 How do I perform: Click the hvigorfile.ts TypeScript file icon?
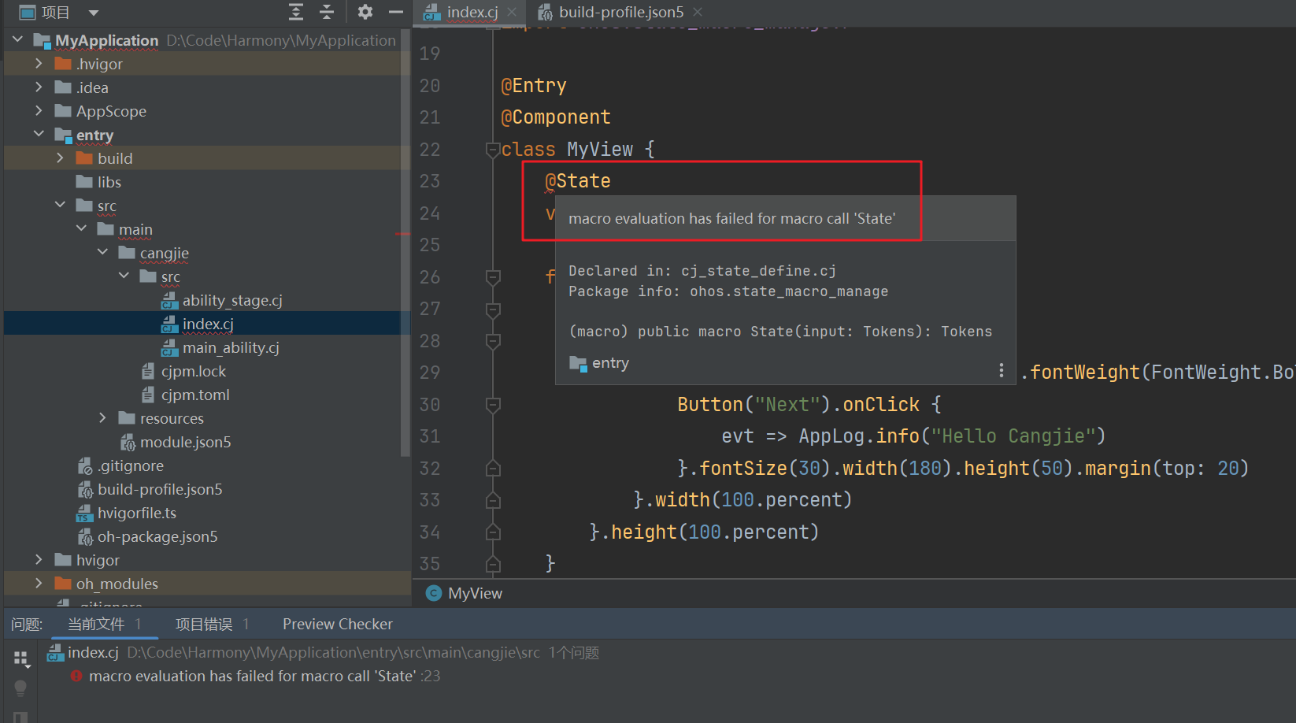(84, 513)
